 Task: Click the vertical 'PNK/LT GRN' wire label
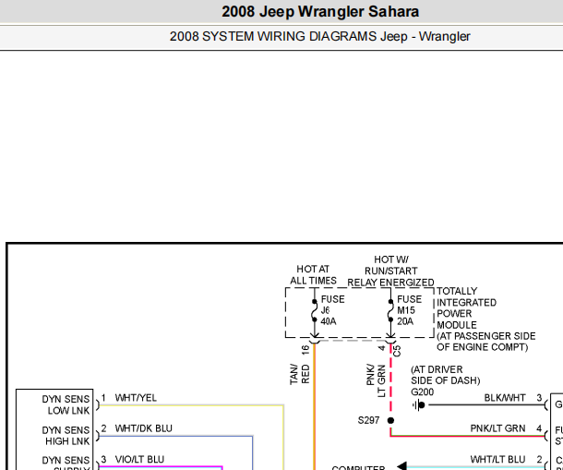click(x=376, y=380)
